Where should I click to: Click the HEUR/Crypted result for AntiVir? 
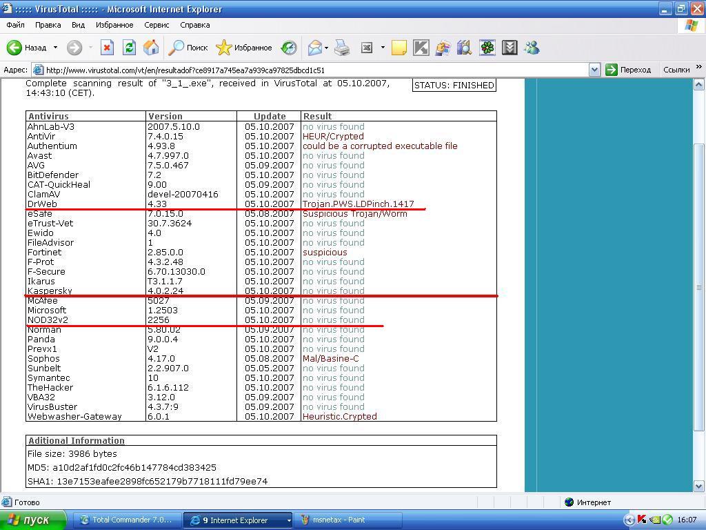pyautogui.click(x=333, y=136)
